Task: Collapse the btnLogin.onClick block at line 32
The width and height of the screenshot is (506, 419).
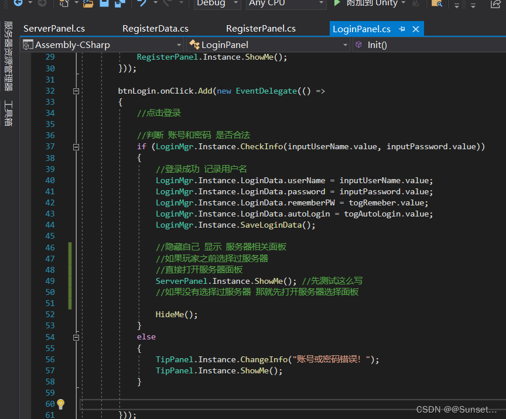Action: click(76, 91)
